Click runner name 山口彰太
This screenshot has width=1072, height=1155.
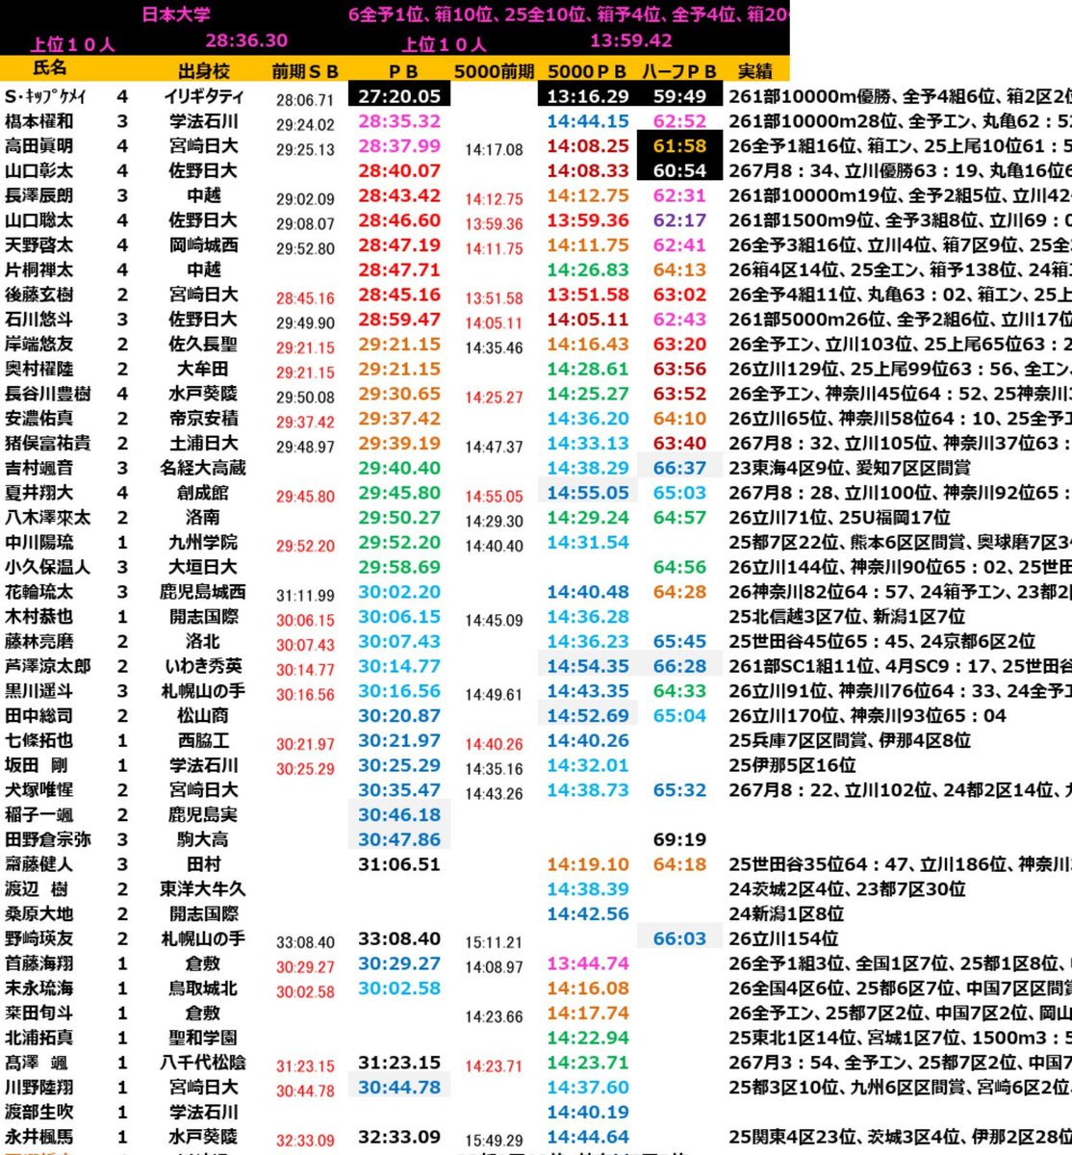coord(38,170)
